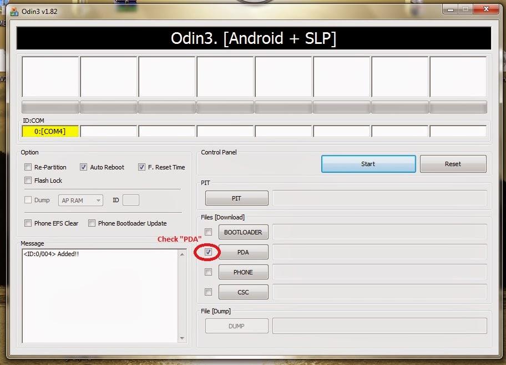
Task: Tick the Dump checkbox
Action: tap(28, 200)
